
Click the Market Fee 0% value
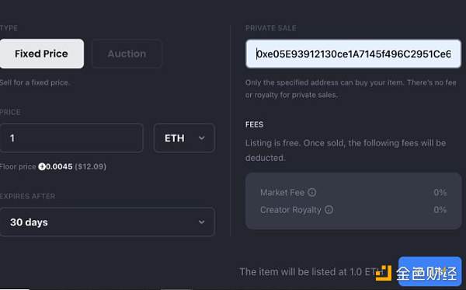[x=440, y=193]
